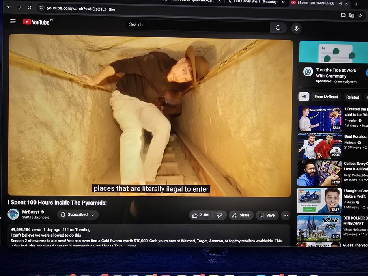Click the browser address bar URL
The image size is (368, 276).
click(x=81, y=9)
